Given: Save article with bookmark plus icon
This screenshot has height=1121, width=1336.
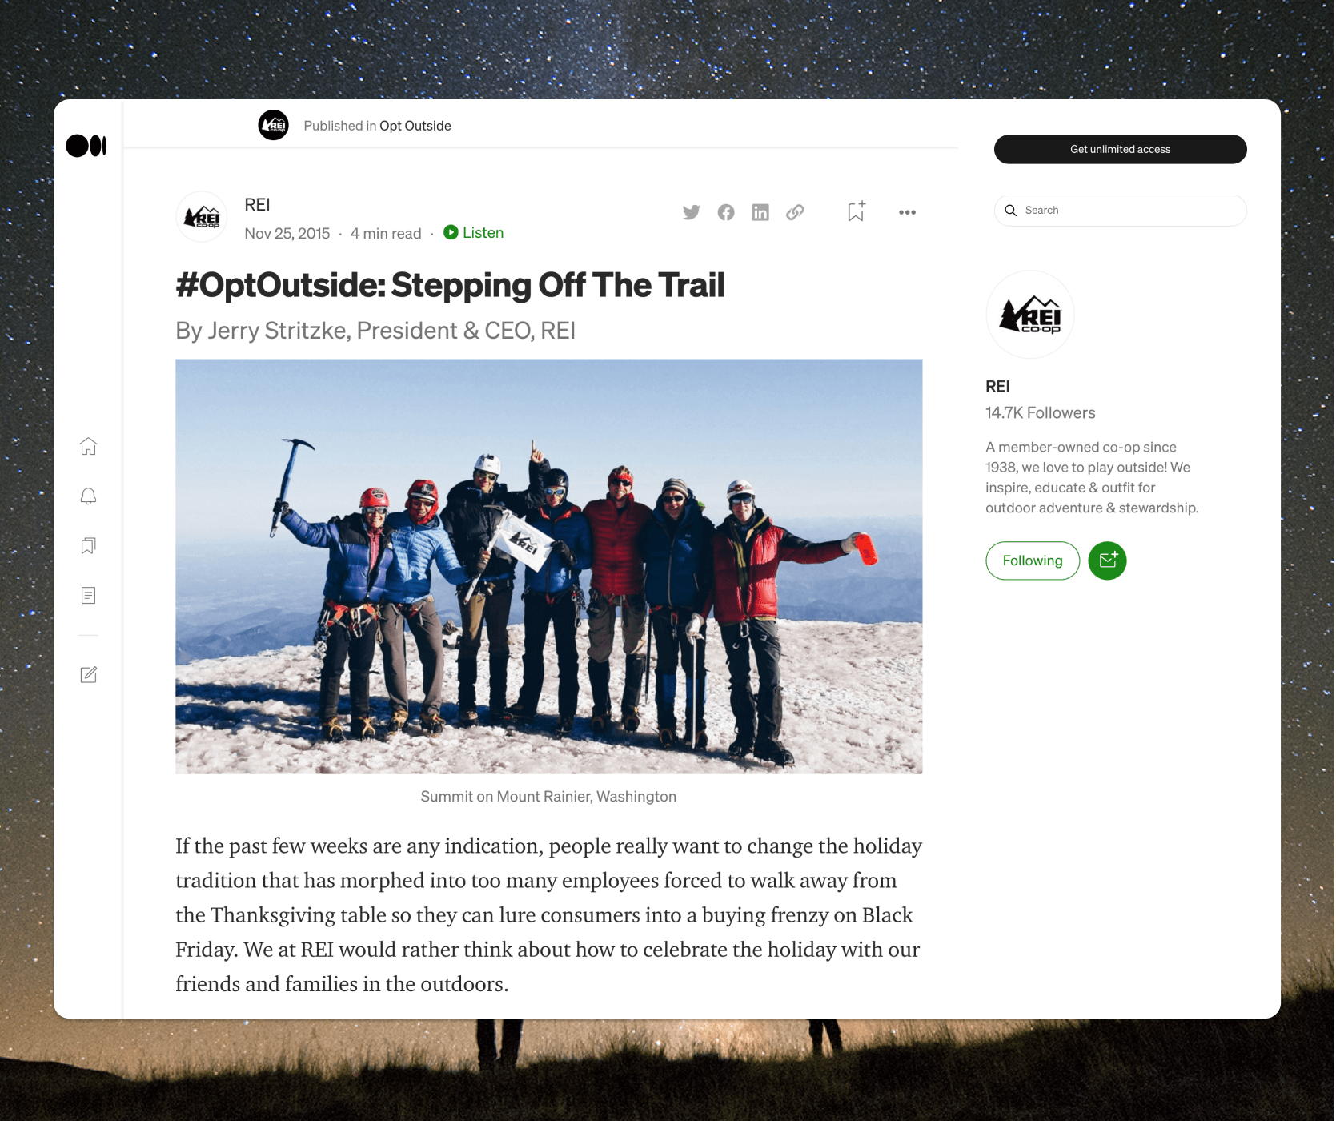Looking at the screenshot, I should [x=856, y=211].
